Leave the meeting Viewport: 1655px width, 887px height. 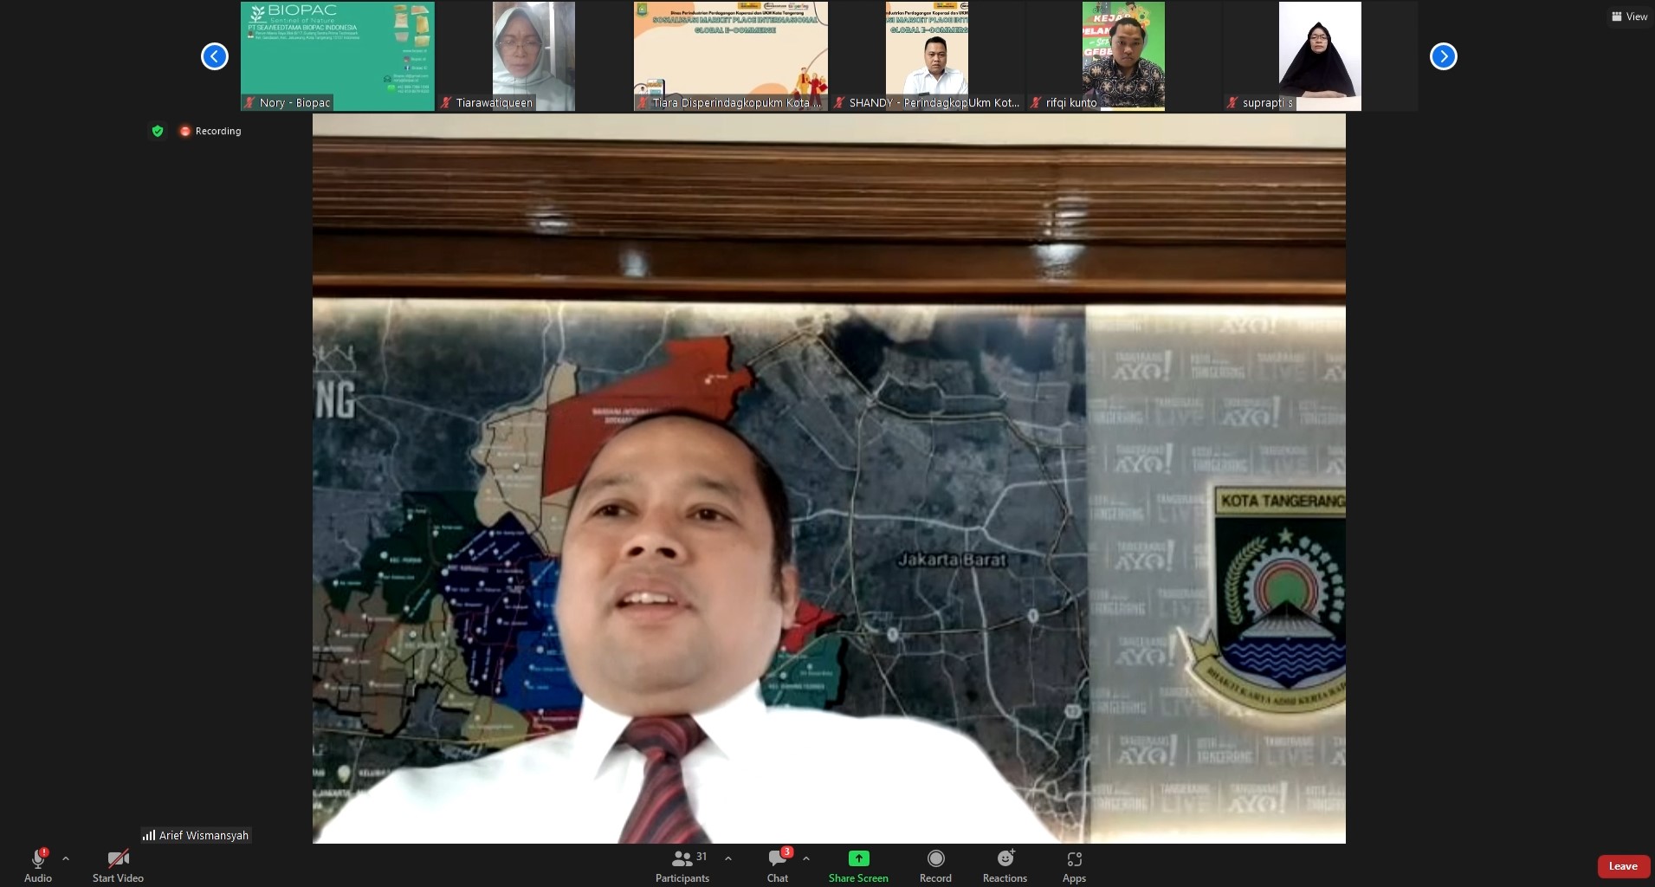pos(1622,866)
